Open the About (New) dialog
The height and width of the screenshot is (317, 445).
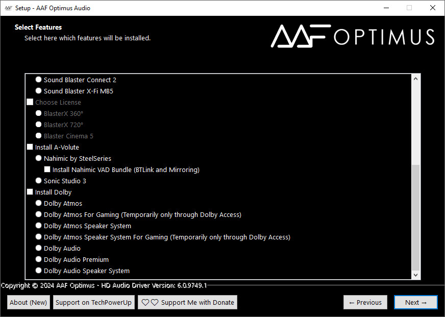[29, 303]
